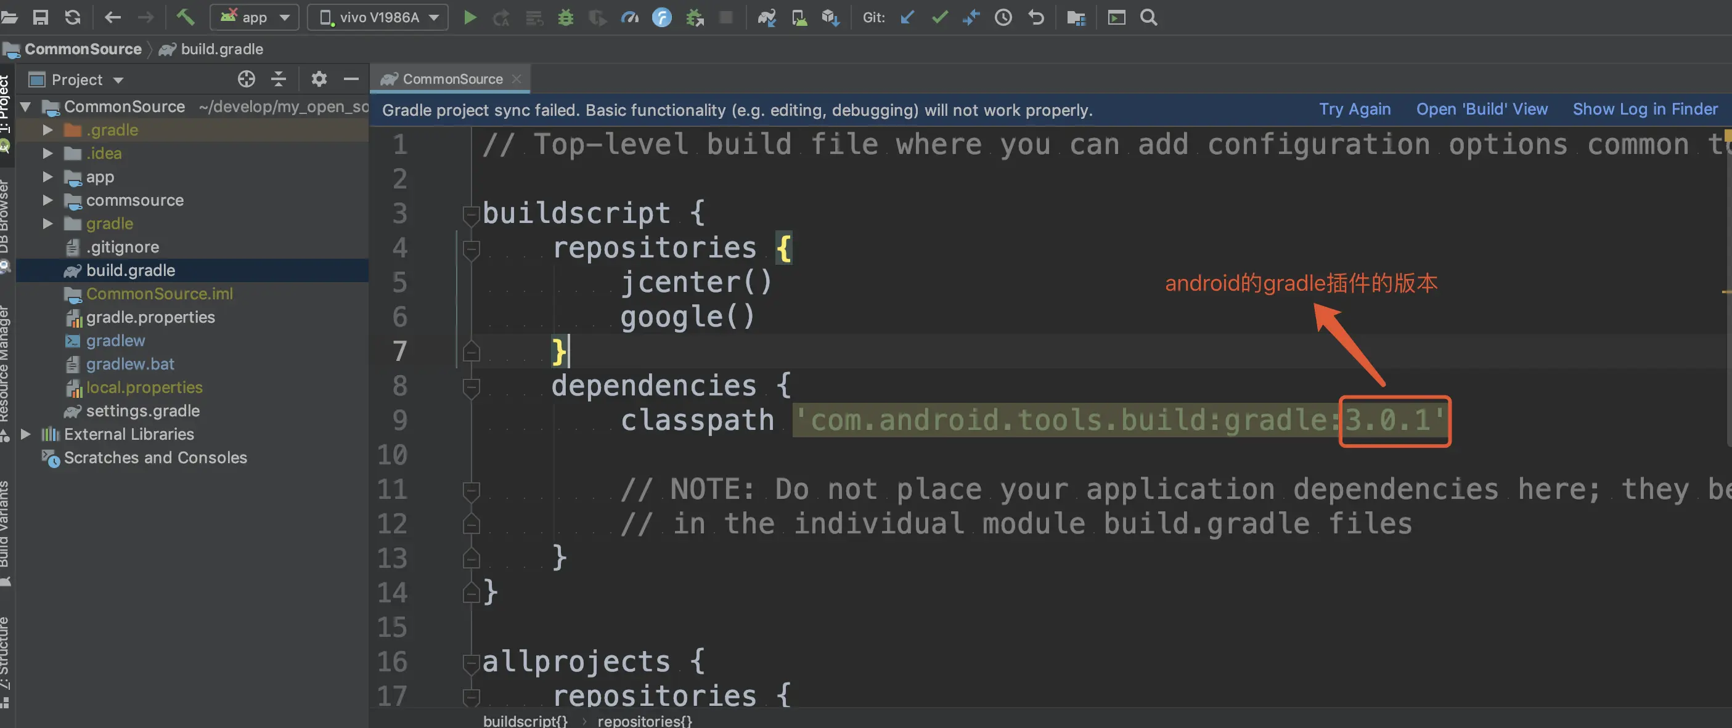This screenshot has height=728, width=1732.
Task: Start debugging with the bug icon
Action: 565,17
